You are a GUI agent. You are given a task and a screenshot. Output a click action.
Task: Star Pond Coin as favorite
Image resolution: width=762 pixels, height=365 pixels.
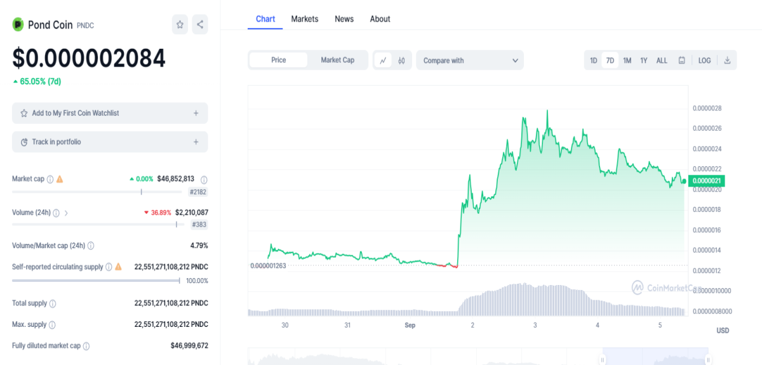[x=180, y=25]
